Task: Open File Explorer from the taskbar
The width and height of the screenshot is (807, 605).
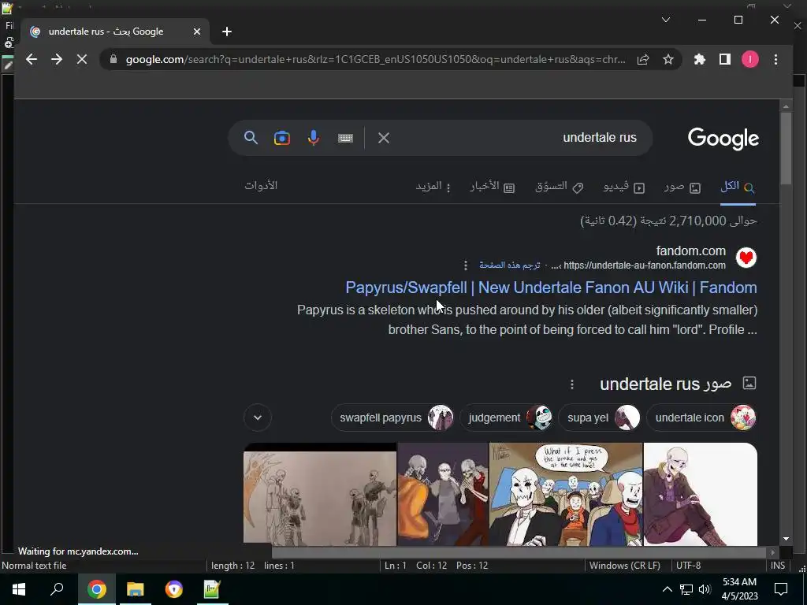Action: (x=136, y=589)
